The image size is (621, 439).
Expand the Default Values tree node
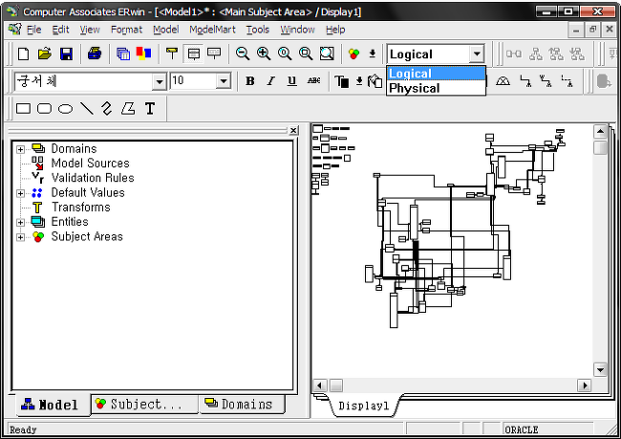pos(20,193)
